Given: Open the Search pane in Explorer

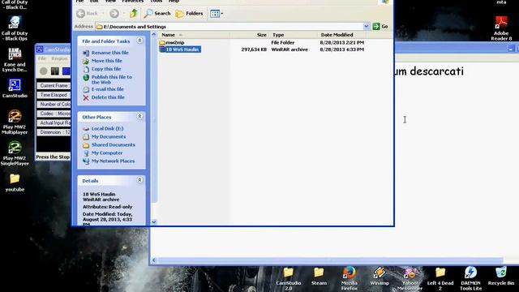Looking at the screenshot, I should [157, 13].
